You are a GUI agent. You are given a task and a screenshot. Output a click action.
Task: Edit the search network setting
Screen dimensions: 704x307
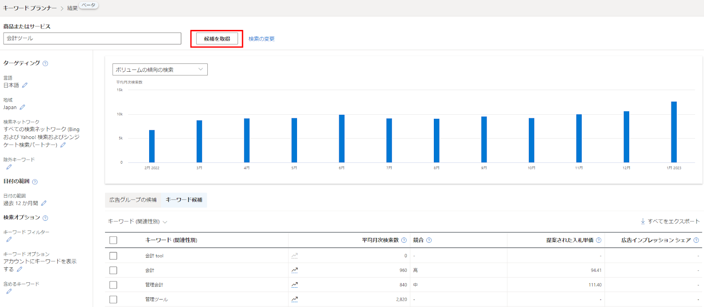[63, 145]
